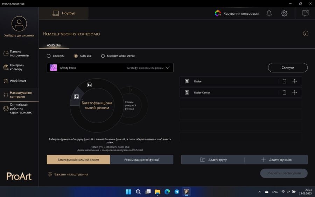Click Додати групу button
315x197 pixels.
pyautogui.click(x=213, y=160)
